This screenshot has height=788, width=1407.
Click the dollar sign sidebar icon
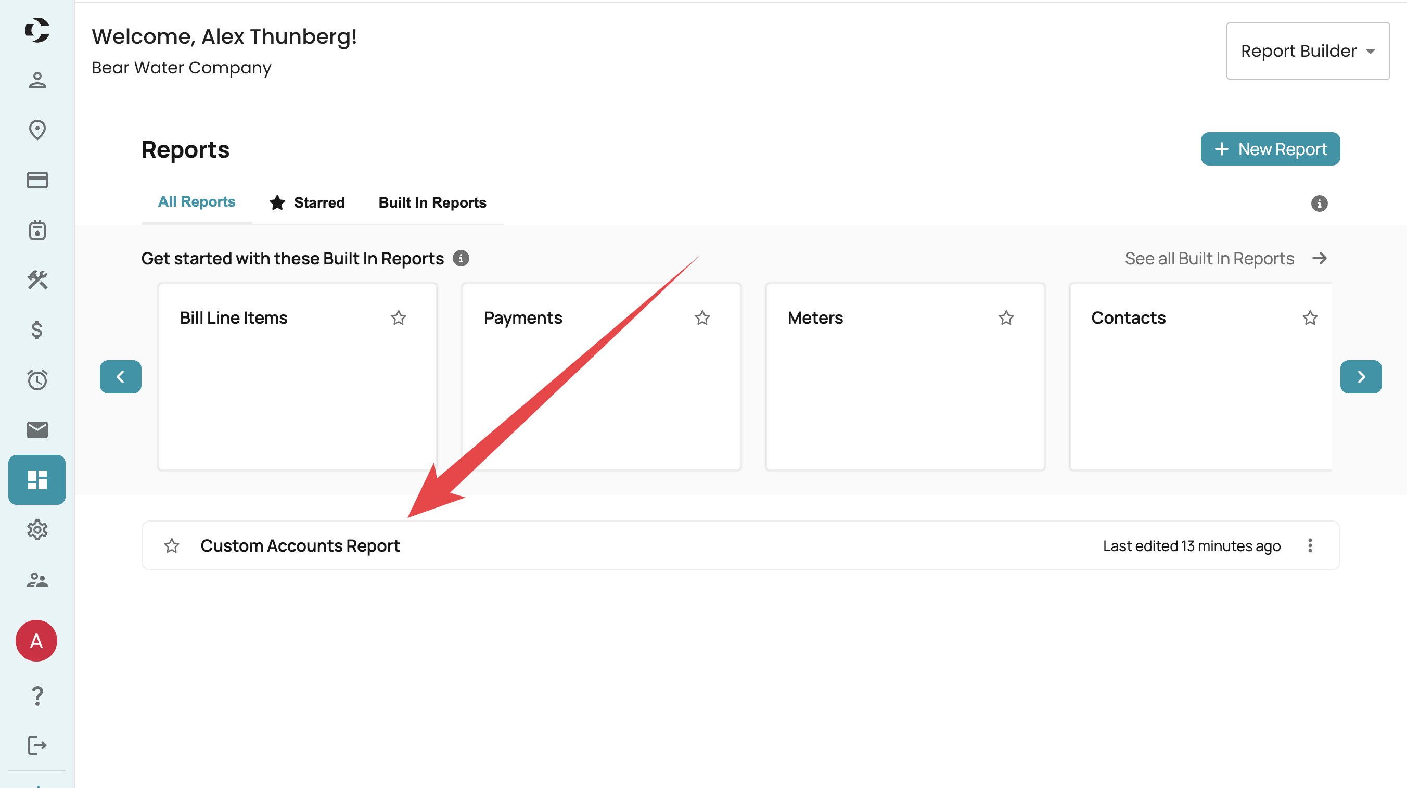click(x=37, y=330)
